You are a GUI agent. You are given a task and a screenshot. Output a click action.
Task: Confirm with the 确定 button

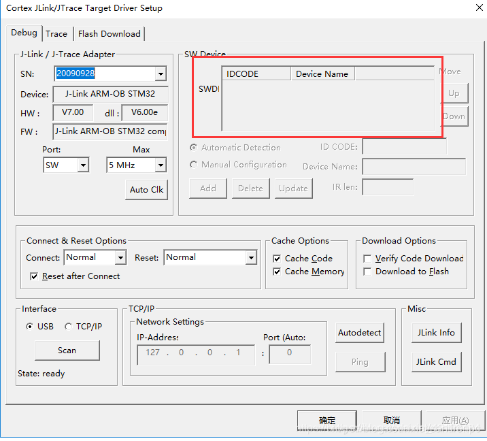pos(327,421)
